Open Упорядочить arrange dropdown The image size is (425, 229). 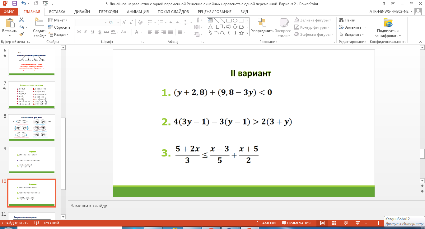coord(262,27)
